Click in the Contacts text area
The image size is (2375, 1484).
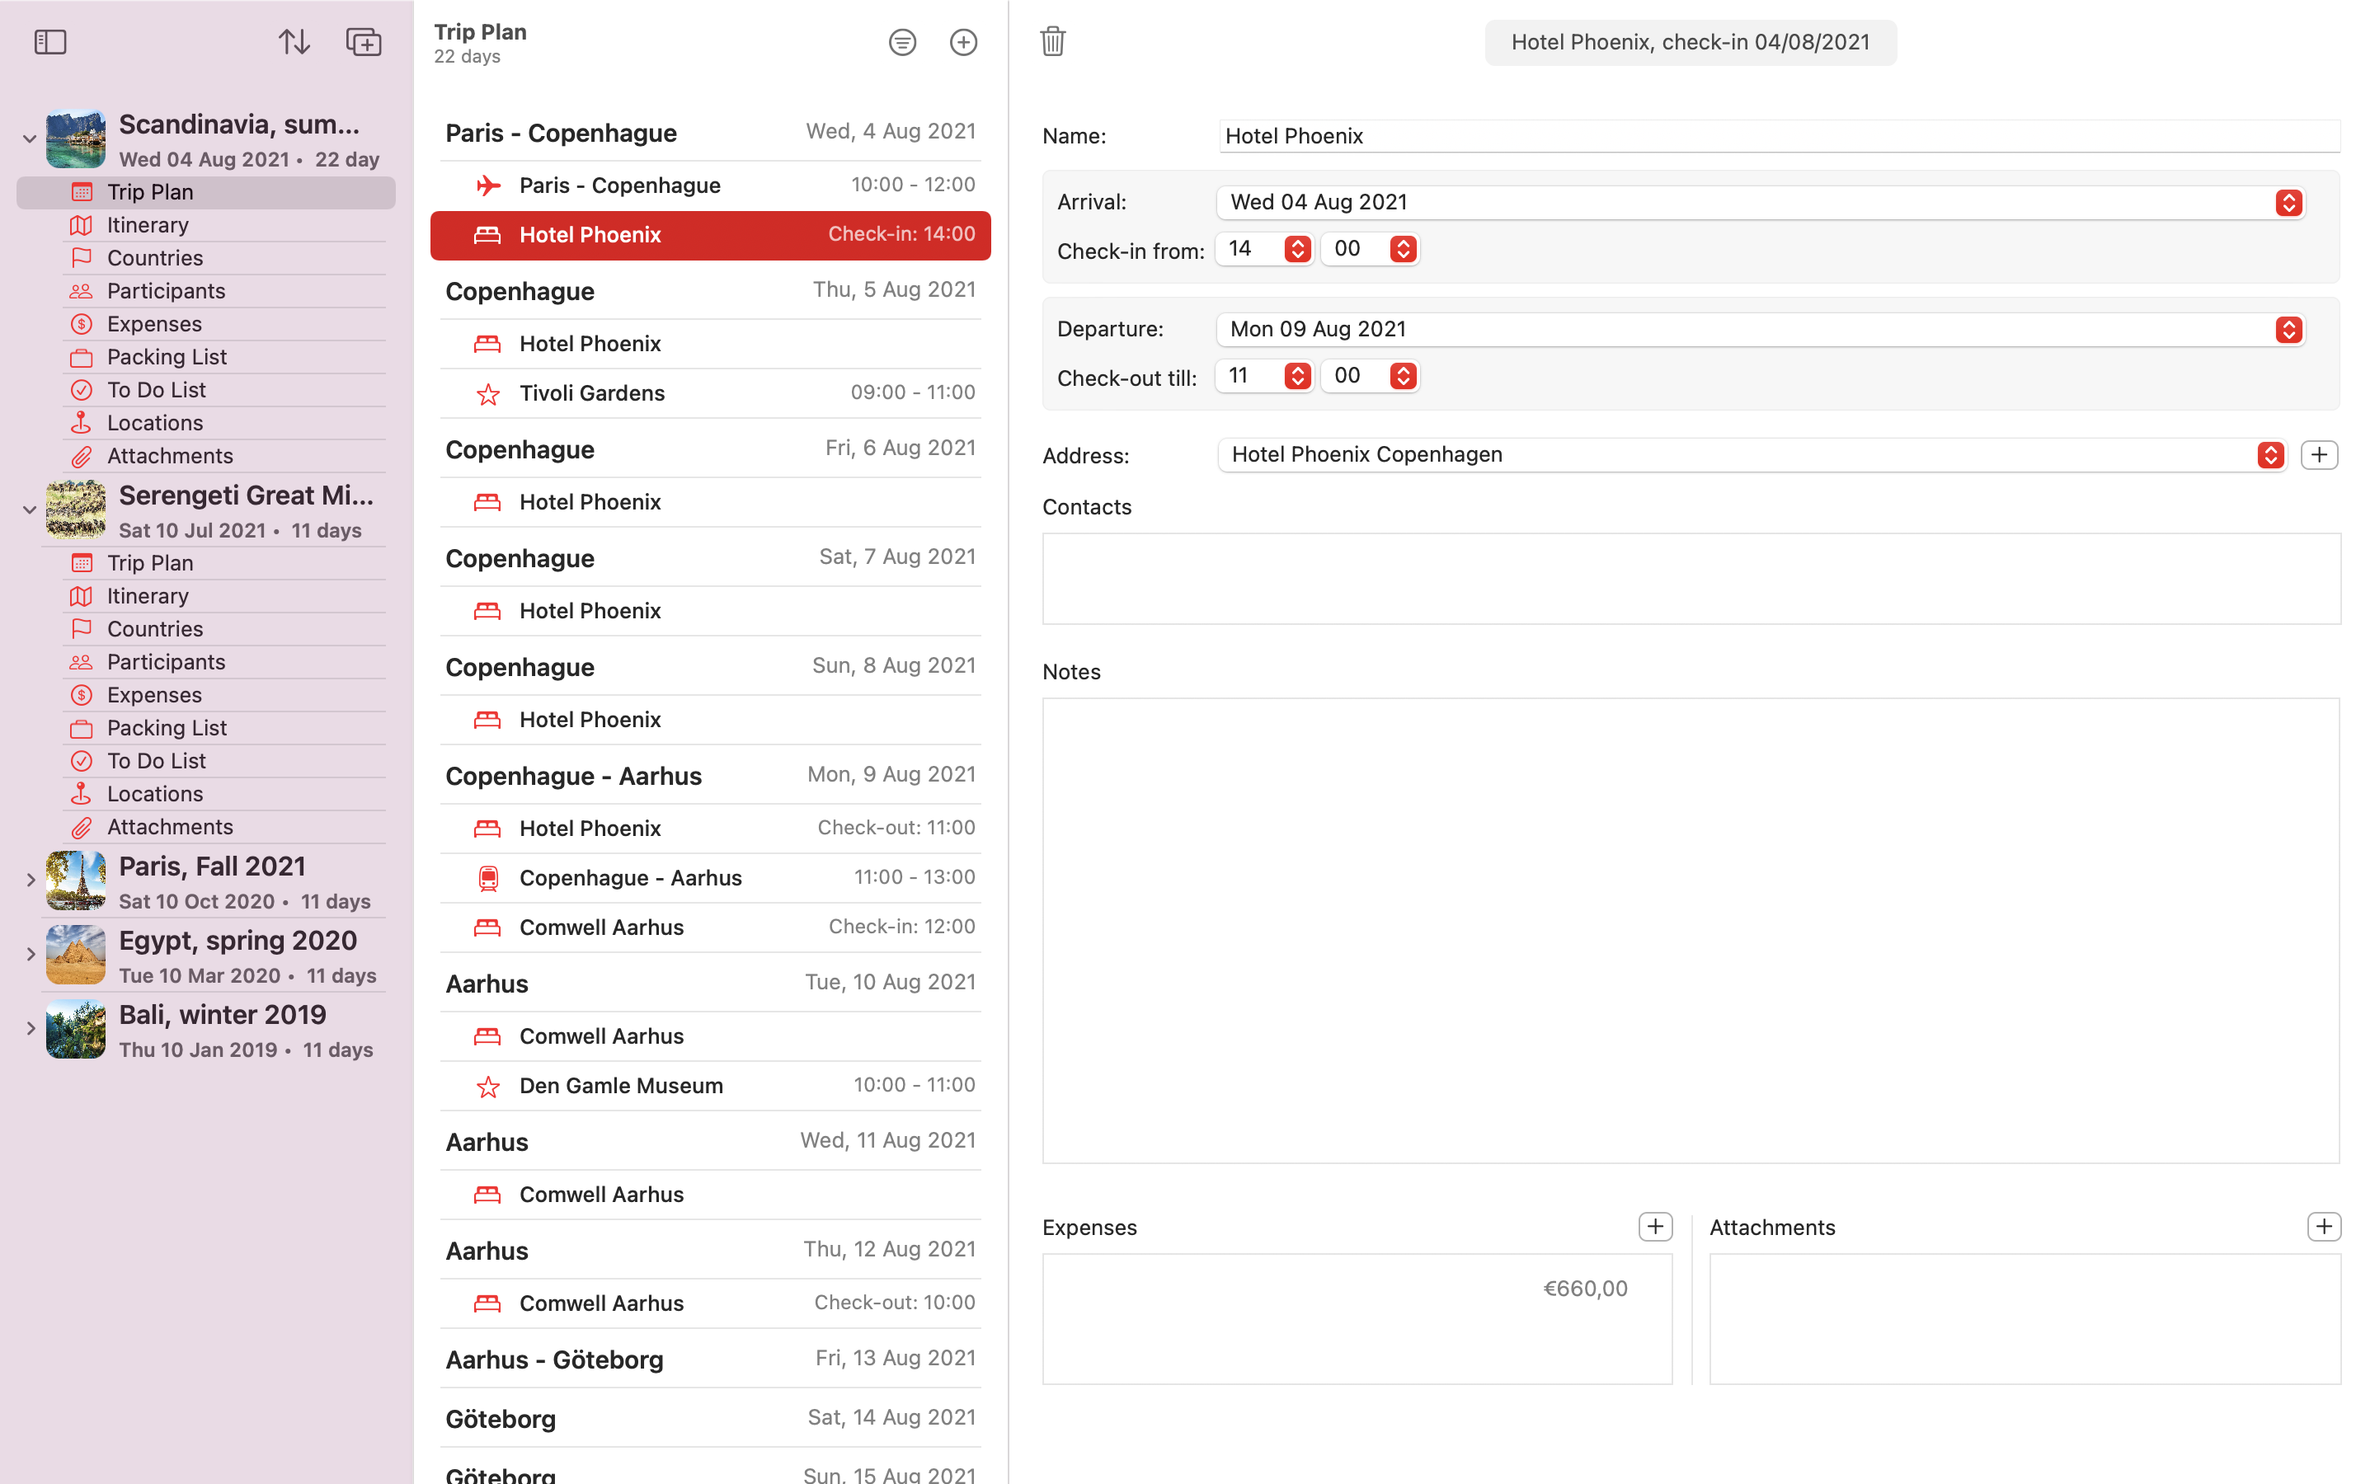point(1691,579)
